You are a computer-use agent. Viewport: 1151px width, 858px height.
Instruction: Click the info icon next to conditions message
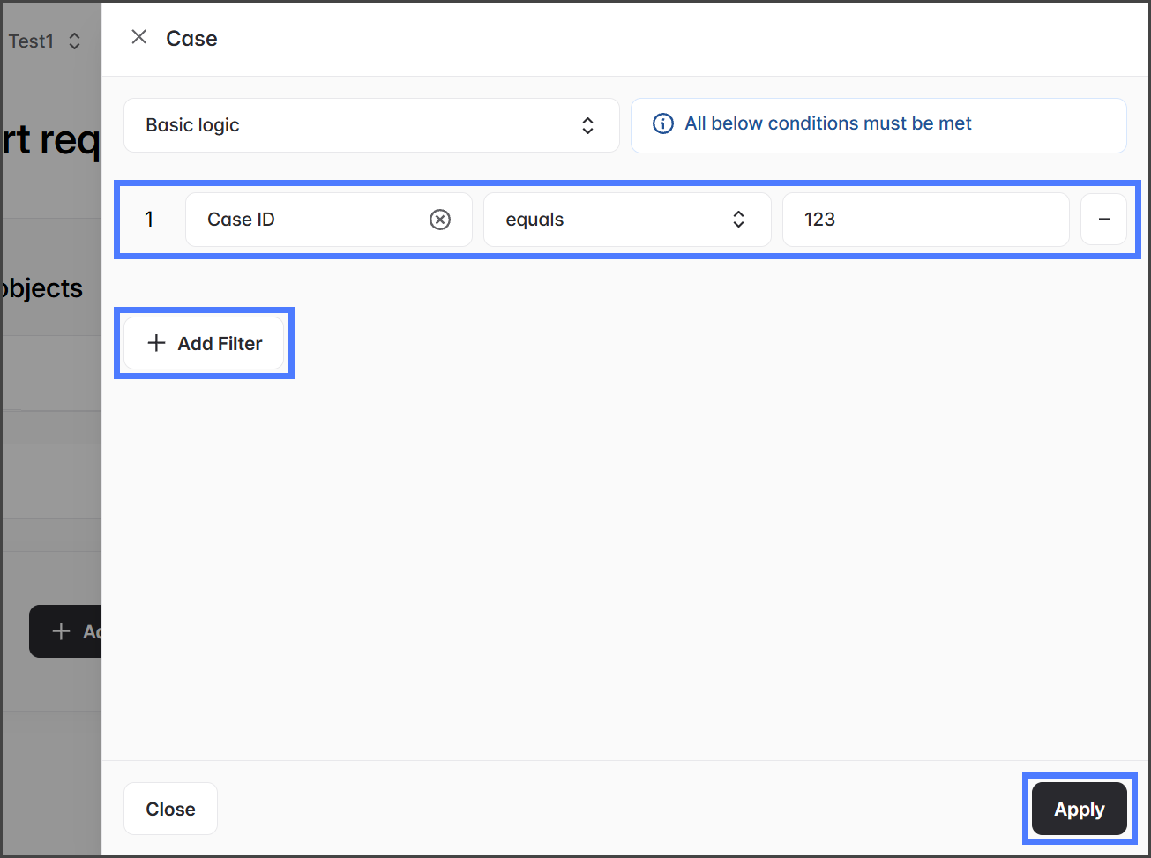point(662,123)
